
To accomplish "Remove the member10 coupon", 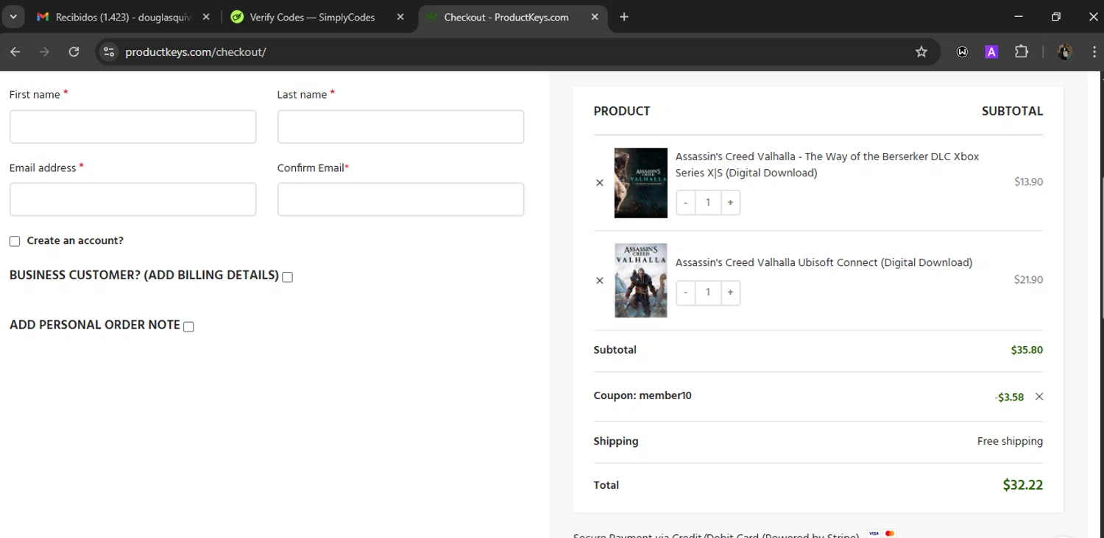I will 1039,397.
